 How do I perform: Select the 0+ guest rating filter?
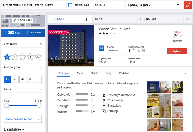pos(7,79)
